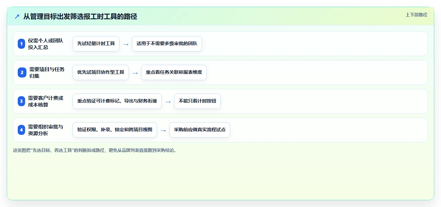
Task: Click the 优先试项目协作型工具 box
Action: point(101,72)
